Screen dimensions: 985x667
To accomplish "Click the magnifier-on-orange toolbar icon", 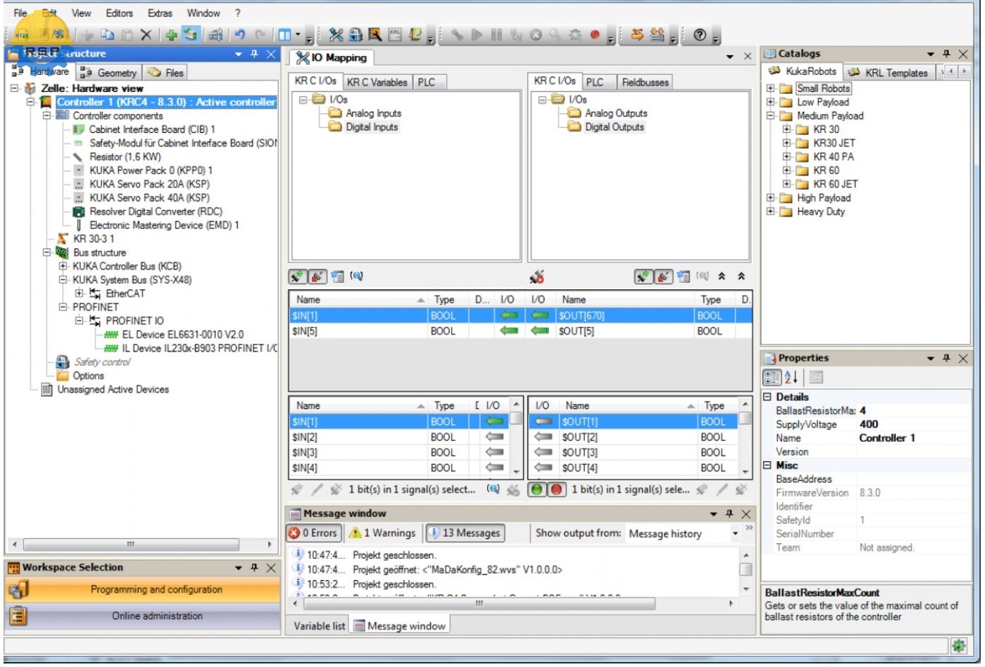I will coord(375,35).
